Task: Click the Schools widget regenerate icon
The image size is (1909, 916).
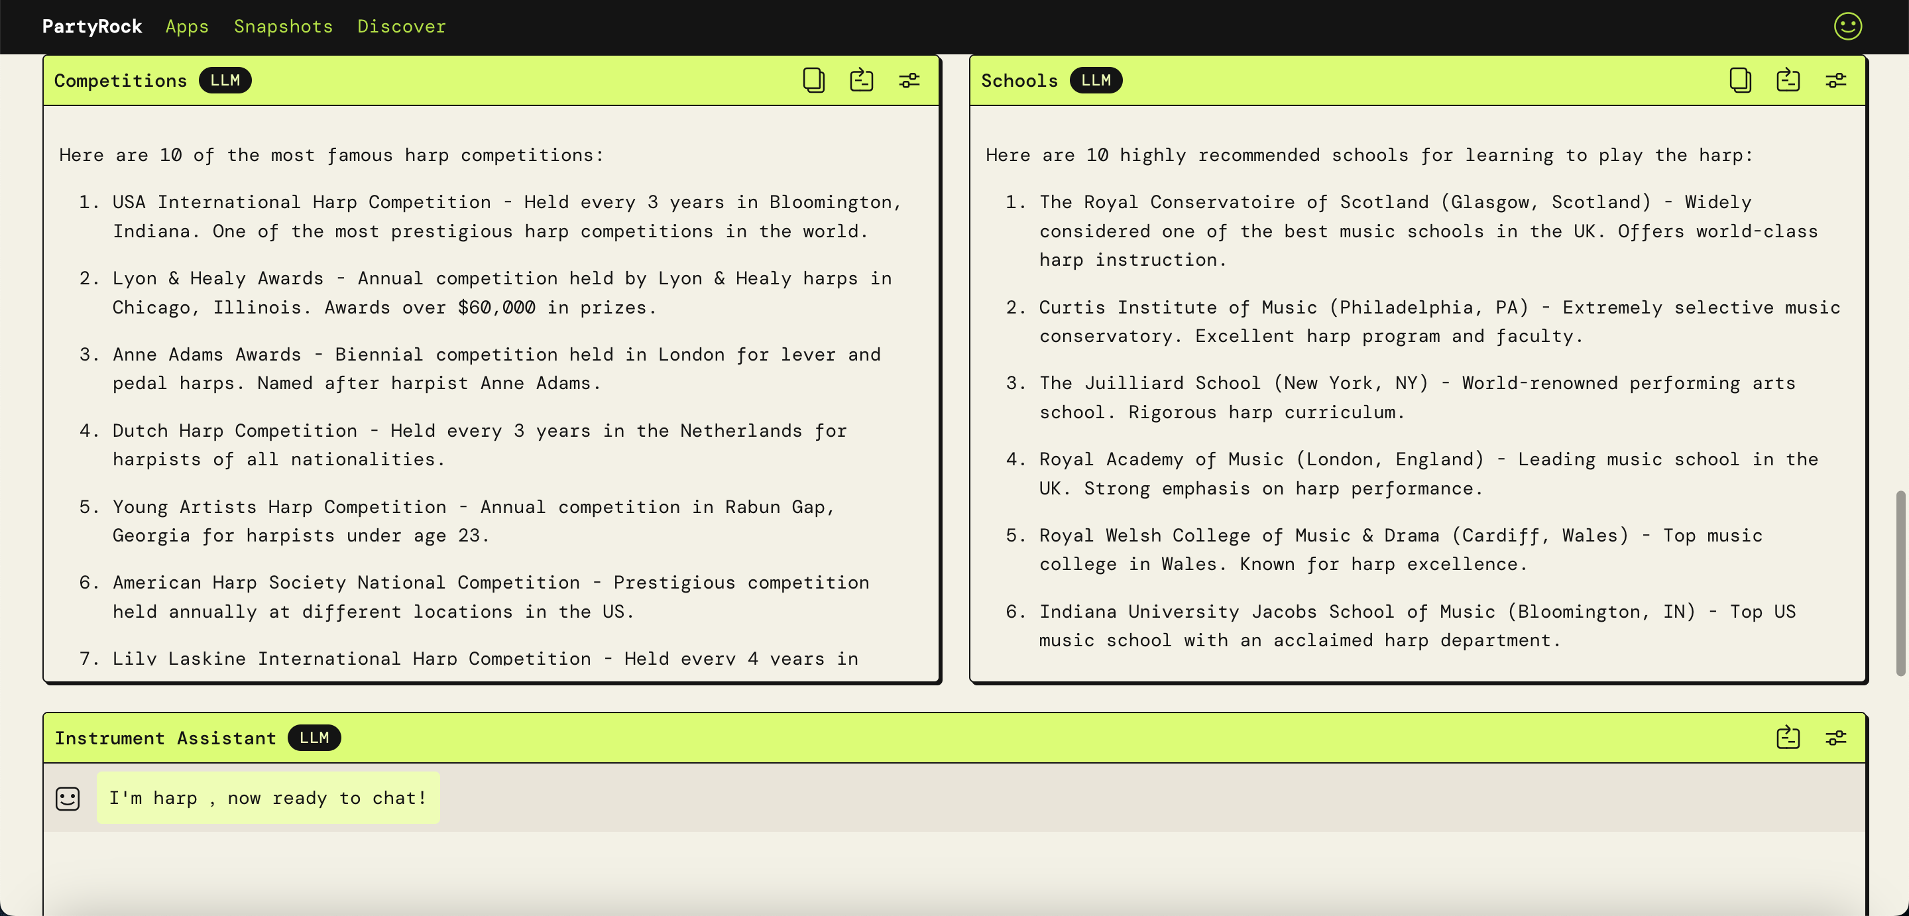Action: [1788, 80]
